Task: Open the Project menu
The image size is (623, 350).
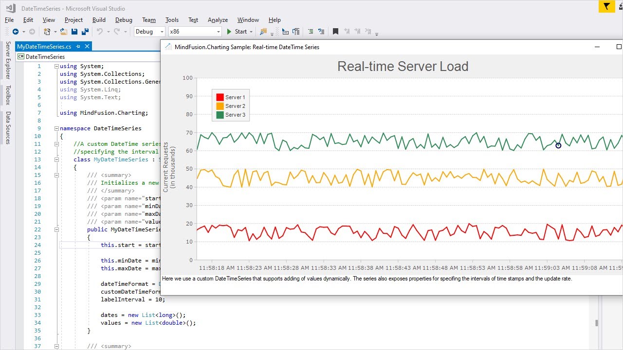Action: (73, 20)
